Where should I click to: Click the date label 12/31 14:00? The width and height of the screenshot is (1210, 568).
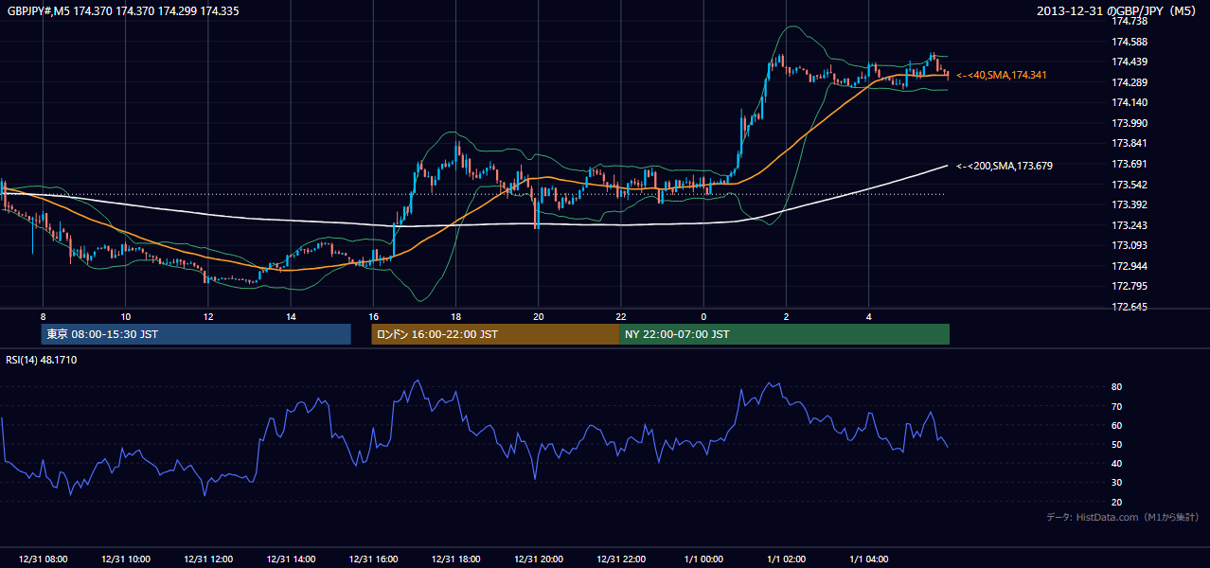pos(291,559)
